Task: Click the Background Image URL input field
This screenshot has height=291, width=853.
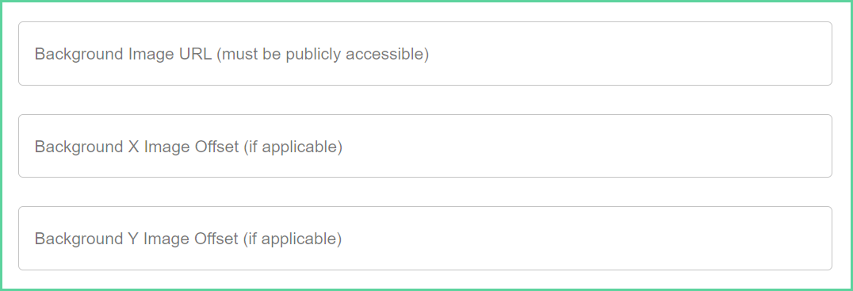Action: pos(425,53)
